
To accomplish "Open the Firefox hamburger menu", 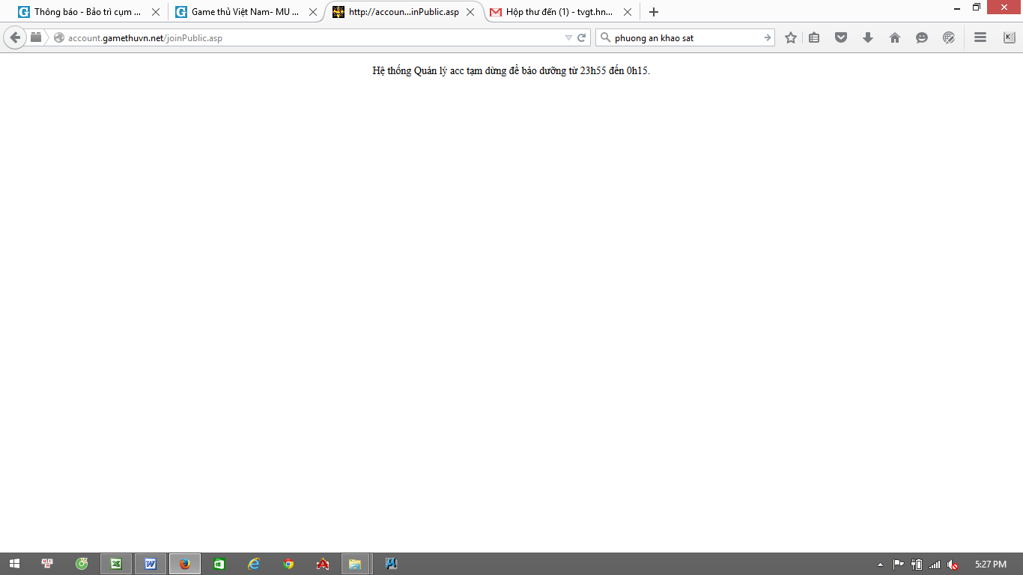I will [980, 37].
